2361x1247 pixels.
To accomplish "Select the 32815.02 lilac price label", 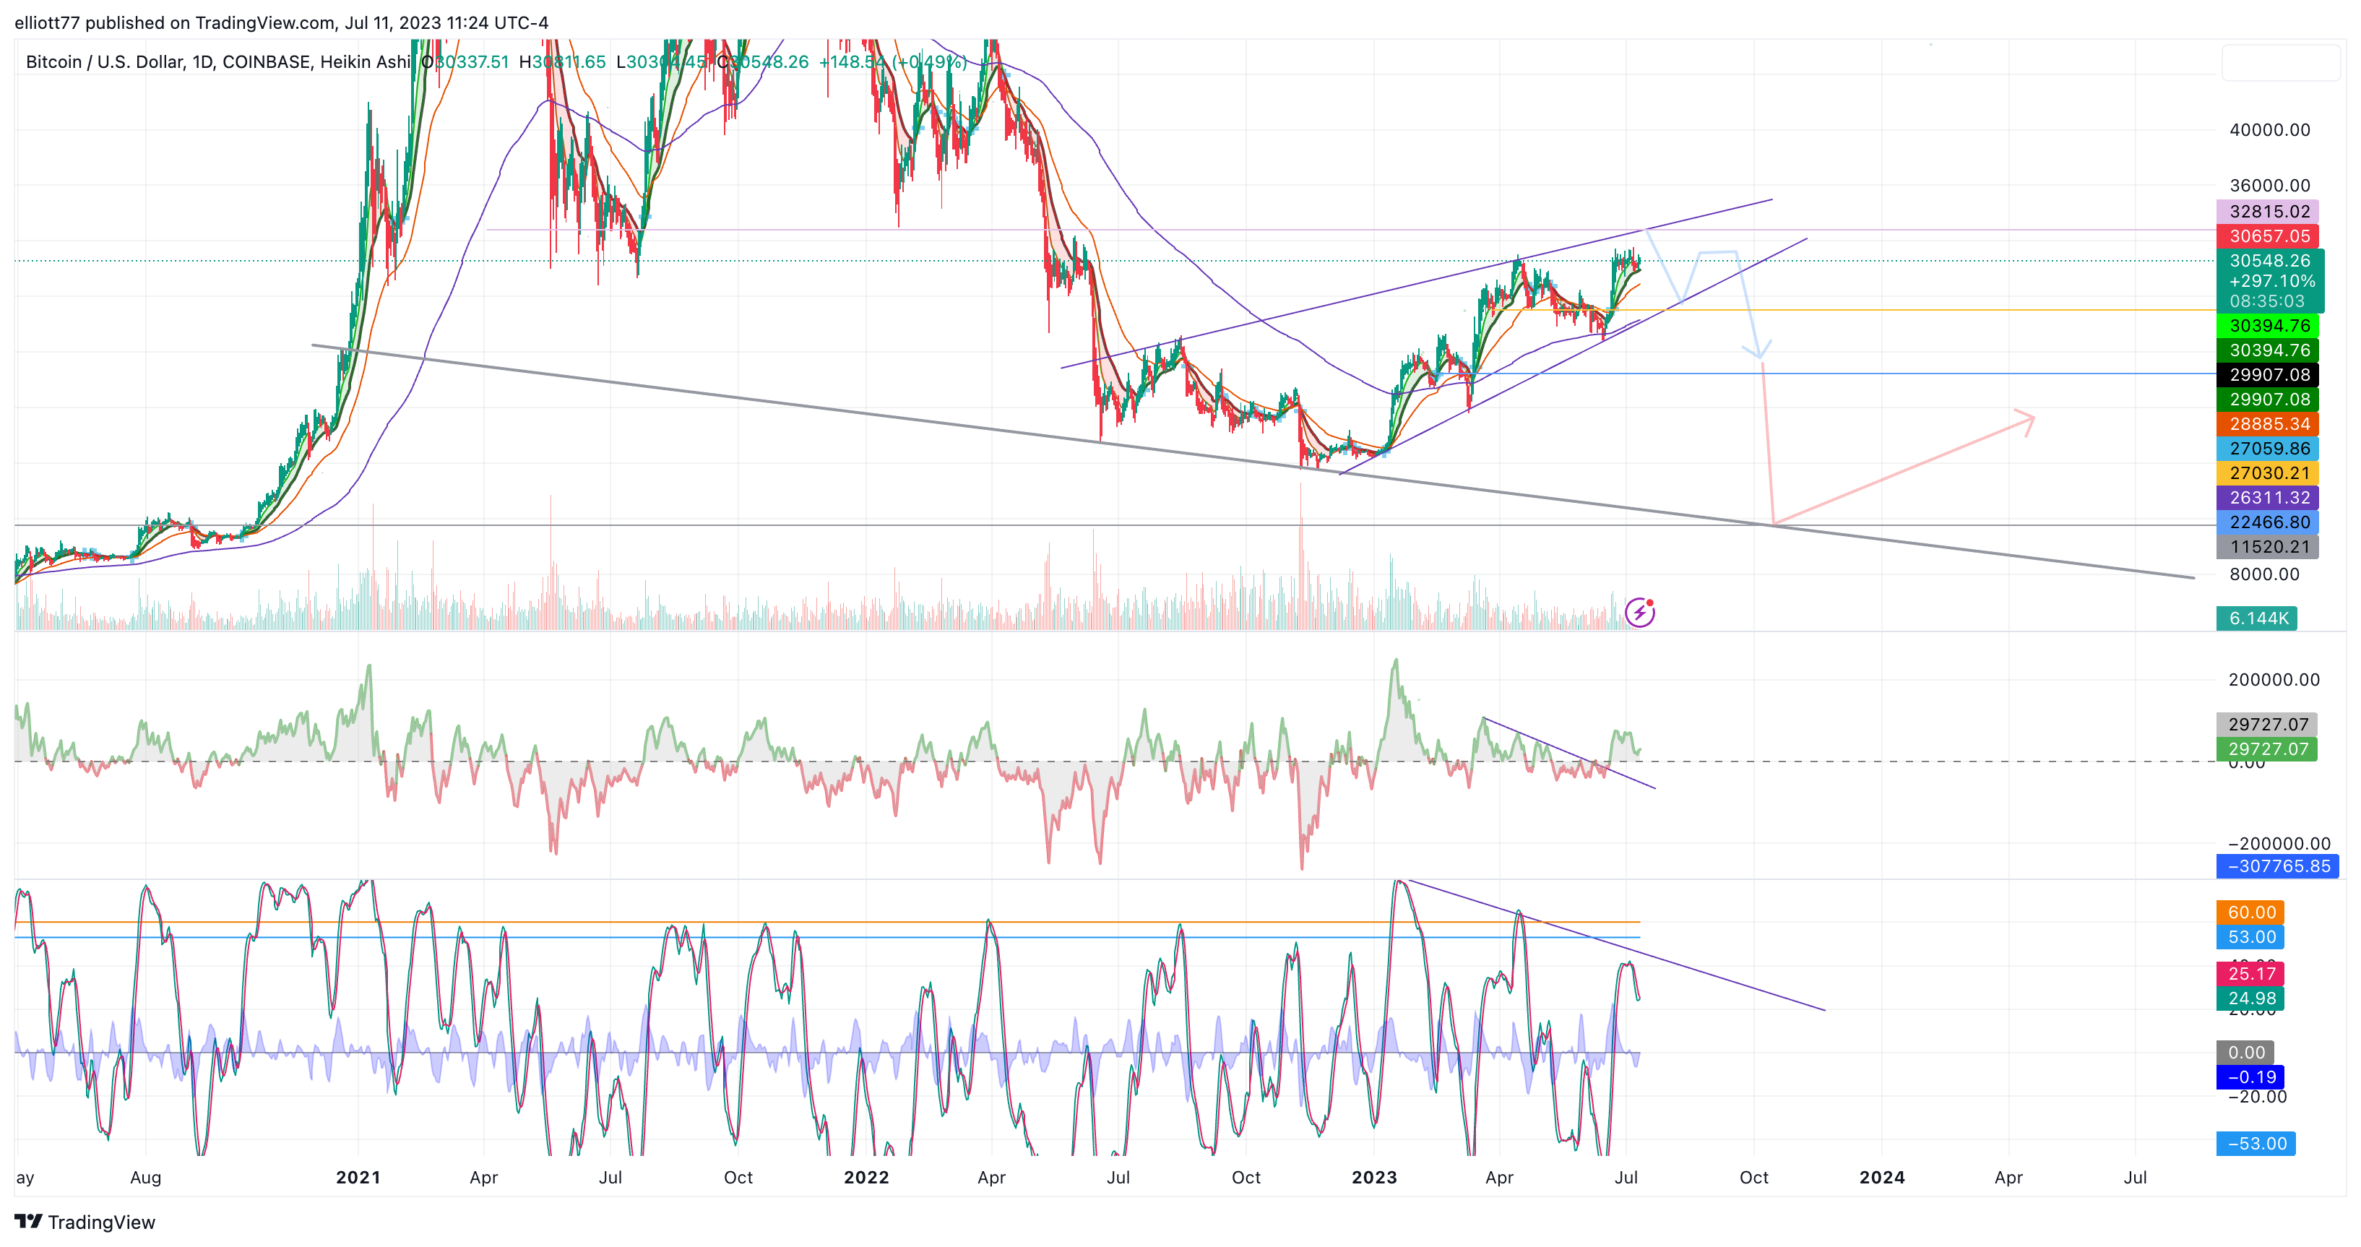I will [2268, 212].
